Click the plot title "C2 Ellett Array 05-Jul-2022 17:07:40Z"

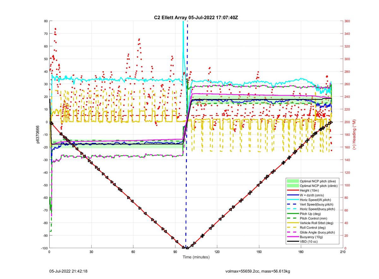pyautogui.click(x=196, y=17)
